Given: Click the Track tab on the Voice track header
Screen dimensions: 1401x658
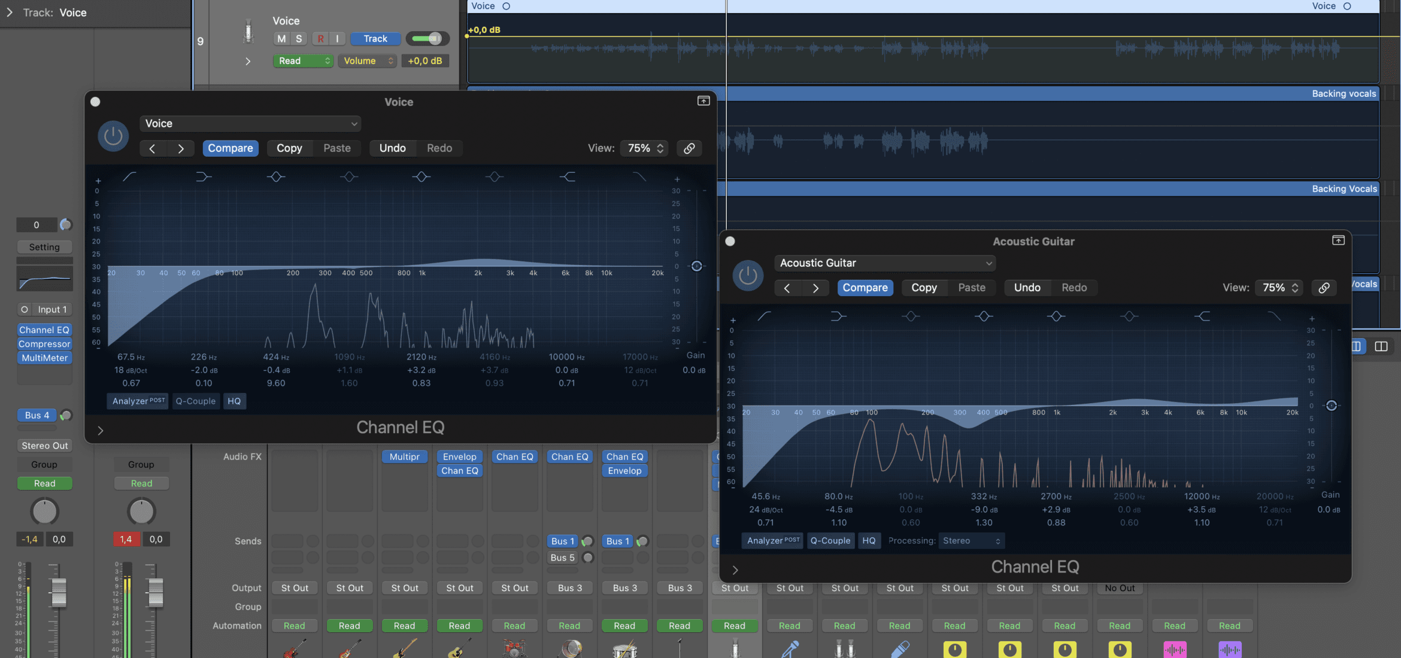Looking at the screenshot, I should 375,38.
